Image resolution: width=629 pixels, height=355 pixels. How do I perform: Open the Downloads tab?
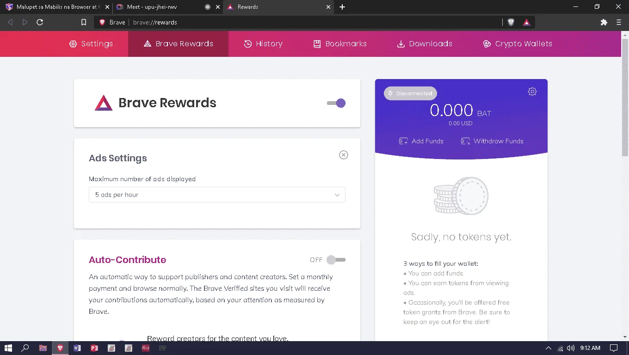click(425, 44)
